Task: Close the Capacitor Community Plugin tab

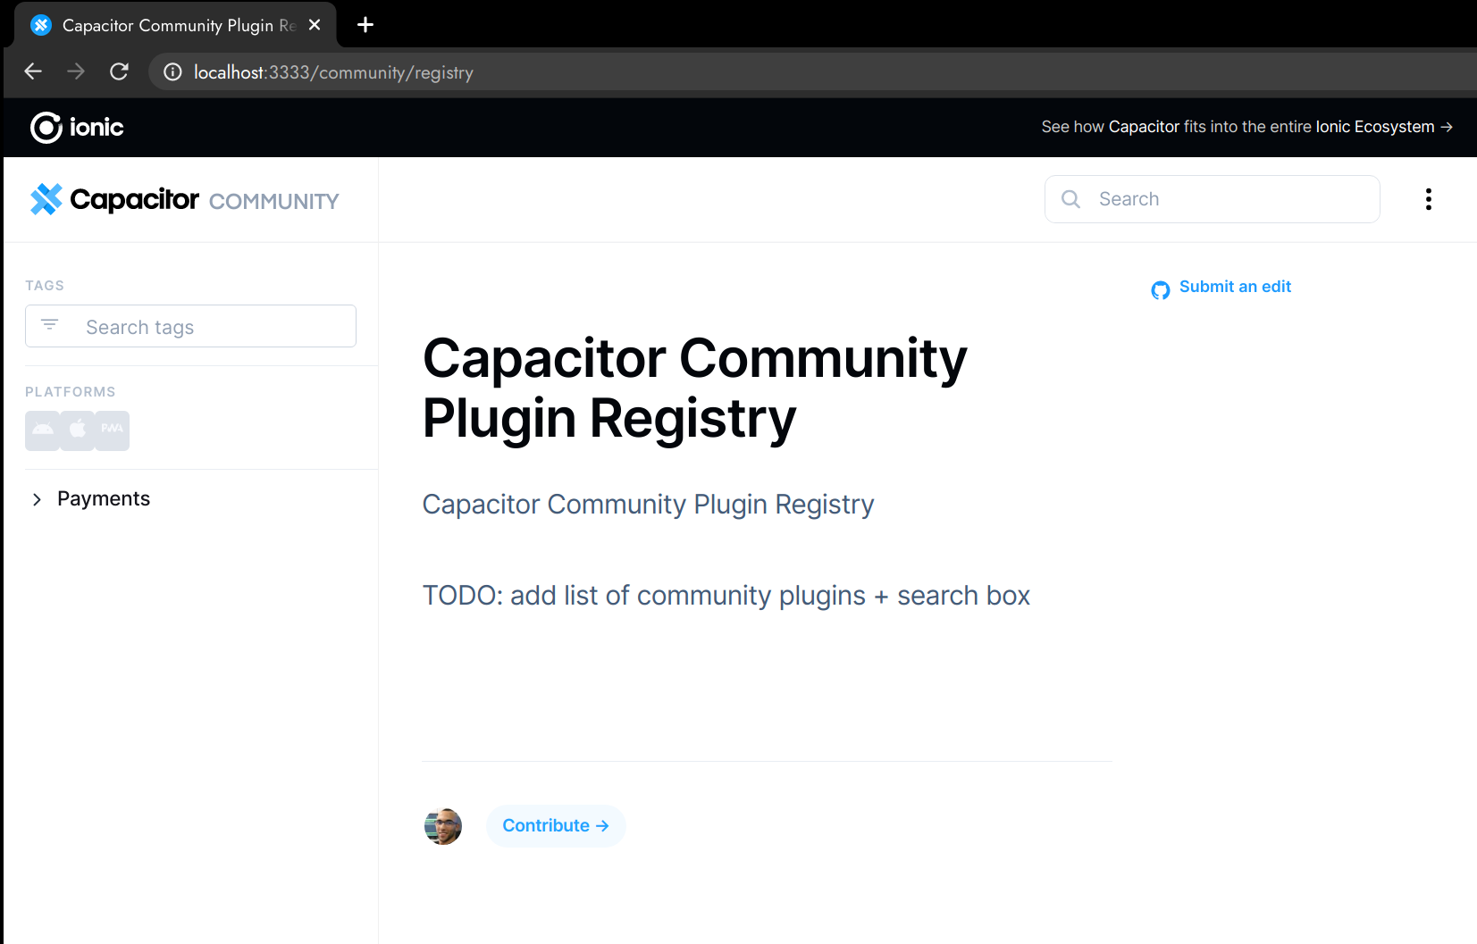Action: (315, 25)
